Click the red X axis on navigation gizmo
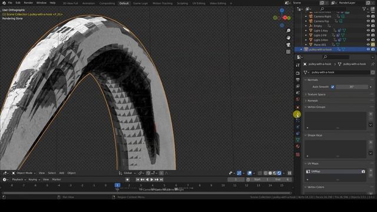 click(285, 18)
